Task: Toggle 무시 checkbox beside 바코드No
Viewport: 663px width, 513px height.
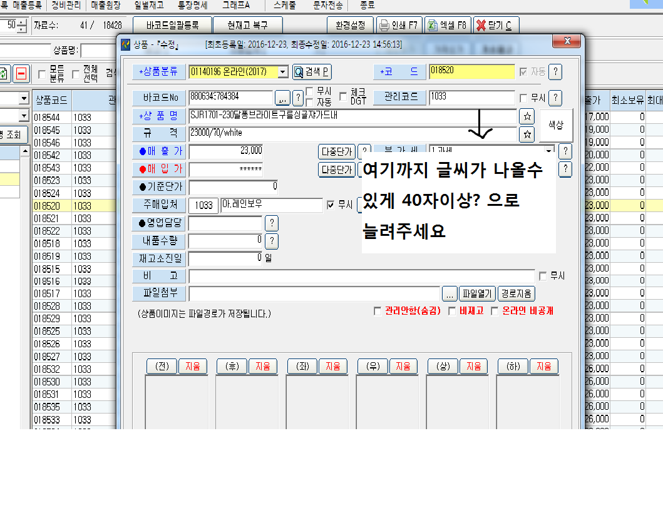Action: click(x=309, y=92)
